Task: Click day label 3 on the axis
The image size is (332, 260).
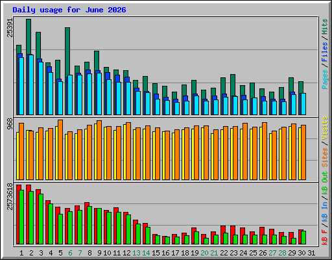Action: click(41, 253)
